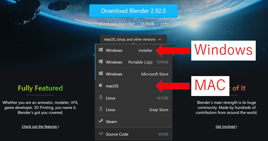Open the Get involved link
Viewport: 268px width, 141px height.
[x=226, y=127]
